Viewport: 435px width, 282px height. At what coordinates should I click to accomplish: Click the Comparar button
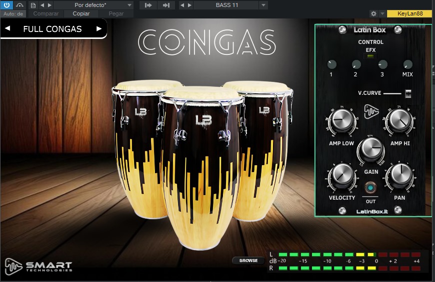[x=46, y=13]
